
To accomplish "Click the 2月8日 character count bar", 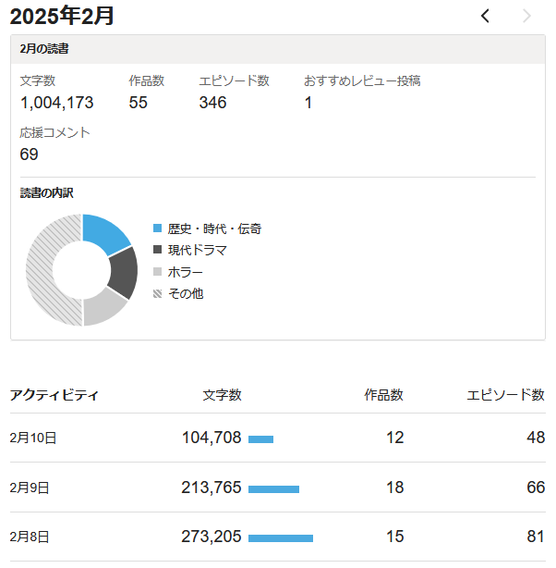I will (281, 537).
